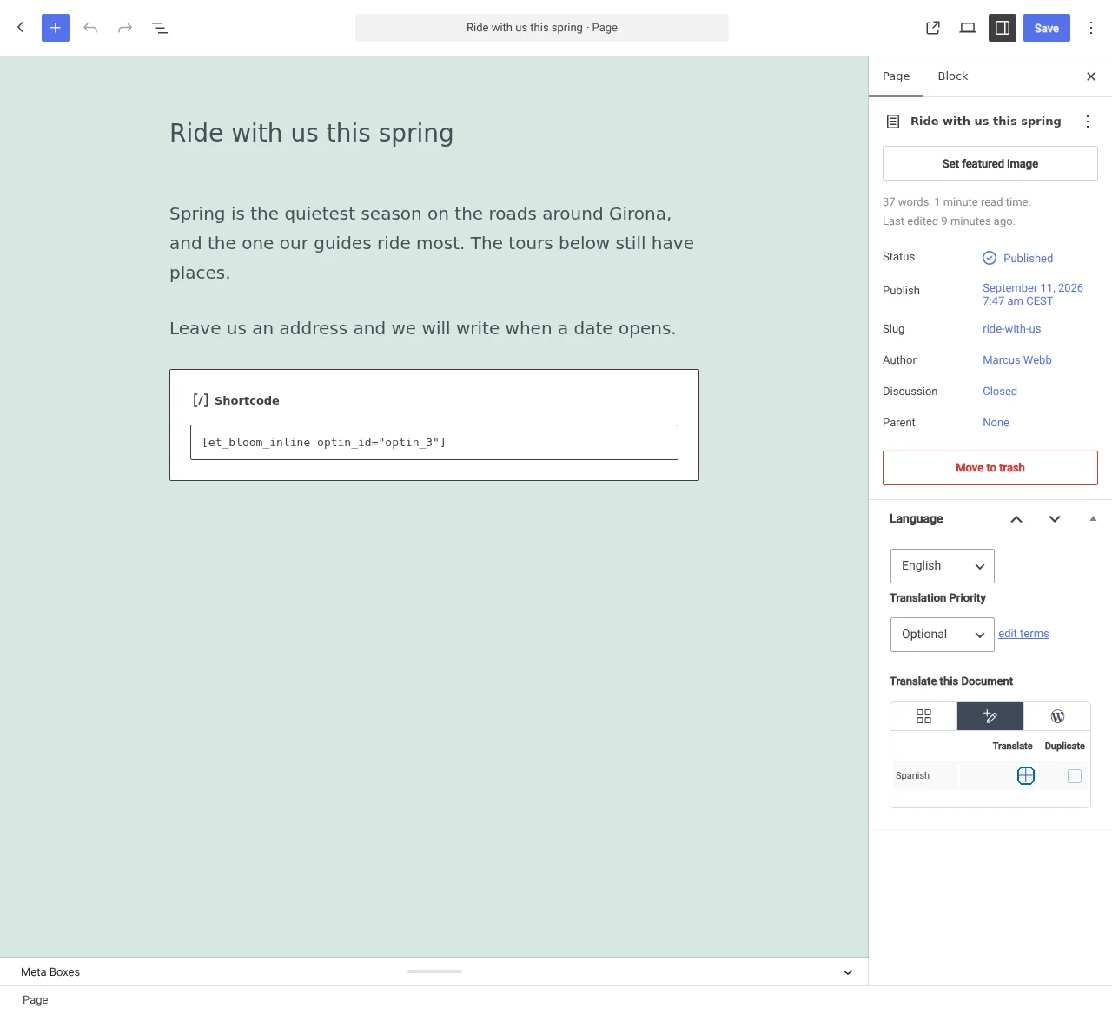1112x1014 pixels.
Task: Select the Advanced Translation Editor pencil icon
Action: point(990,716)
